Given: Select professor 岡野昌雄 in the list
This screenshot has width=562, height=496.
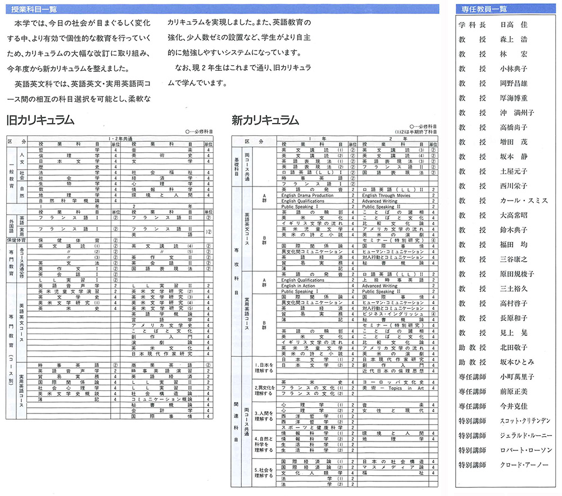Looking at the screenshot, I should 514,84.
